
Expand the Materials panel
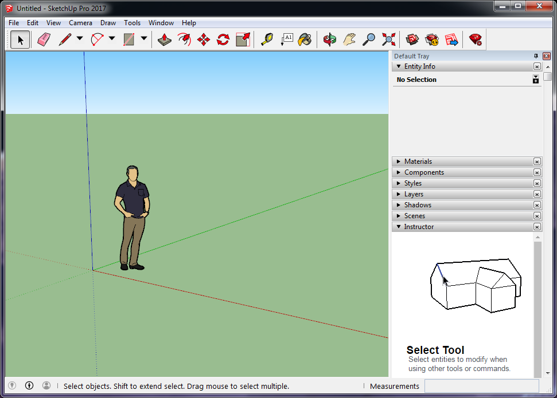pyautogui.click(x=399, y=161)
